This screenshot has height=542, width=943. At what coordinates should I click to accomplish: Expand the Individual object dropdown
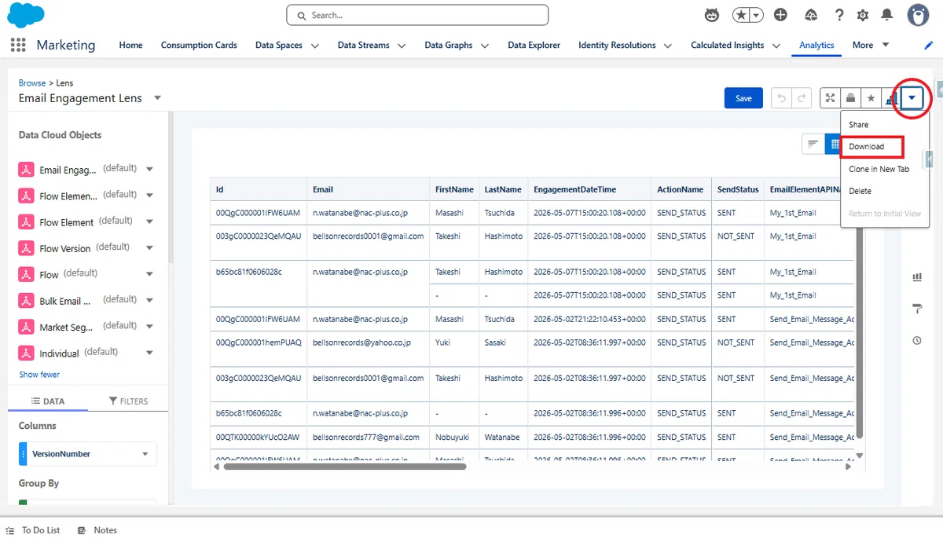click(x=149, y=353)
